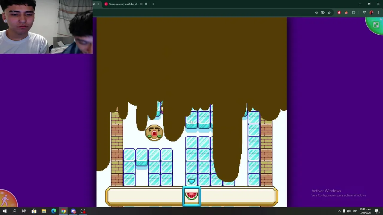Click the green fullscreen button in the corner
The height and width of the screenshot is (215, 383).
click(x=376, y=25)
